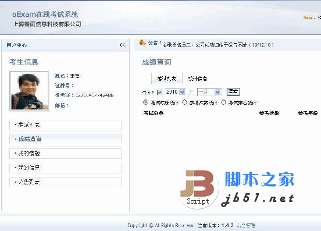
Task: Switch to the 统计信息 tab
Action: pyautogui.click(x=198, y=79)
